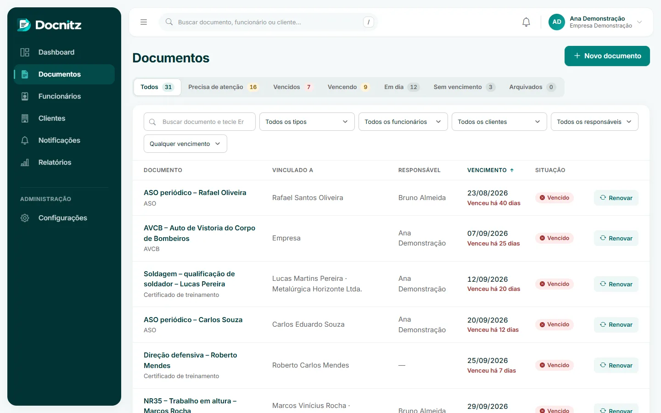Click the AD user avatar
Viewport: 661px width, 413px height.
pos(557,22)
